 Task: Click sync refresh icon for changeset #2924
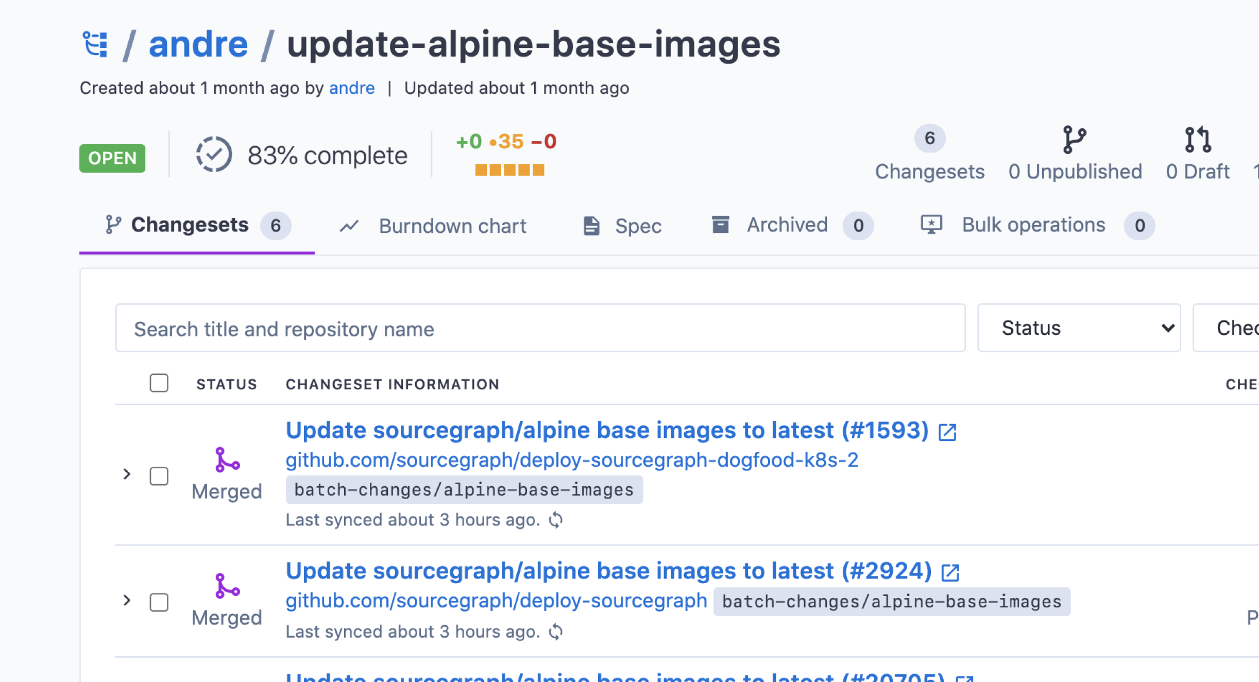556,632
